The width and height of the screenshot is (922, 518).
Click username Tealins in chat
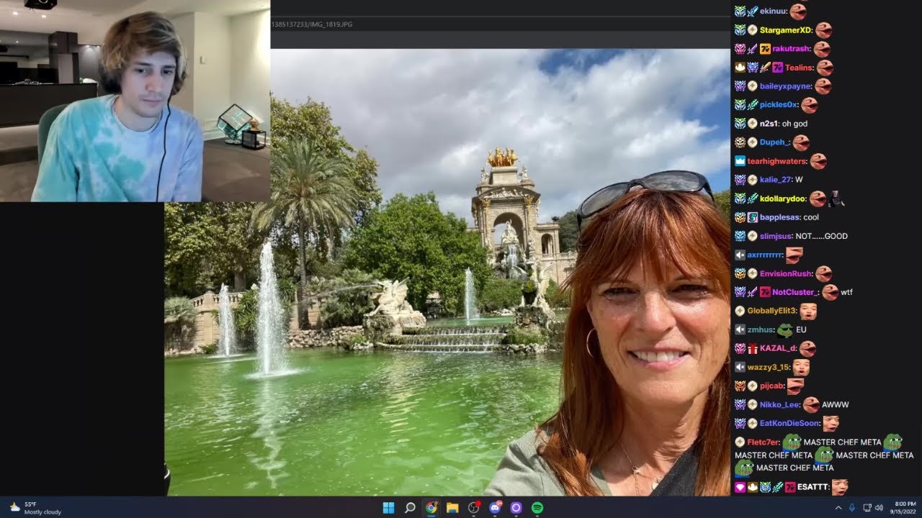(x=800, y=68)
